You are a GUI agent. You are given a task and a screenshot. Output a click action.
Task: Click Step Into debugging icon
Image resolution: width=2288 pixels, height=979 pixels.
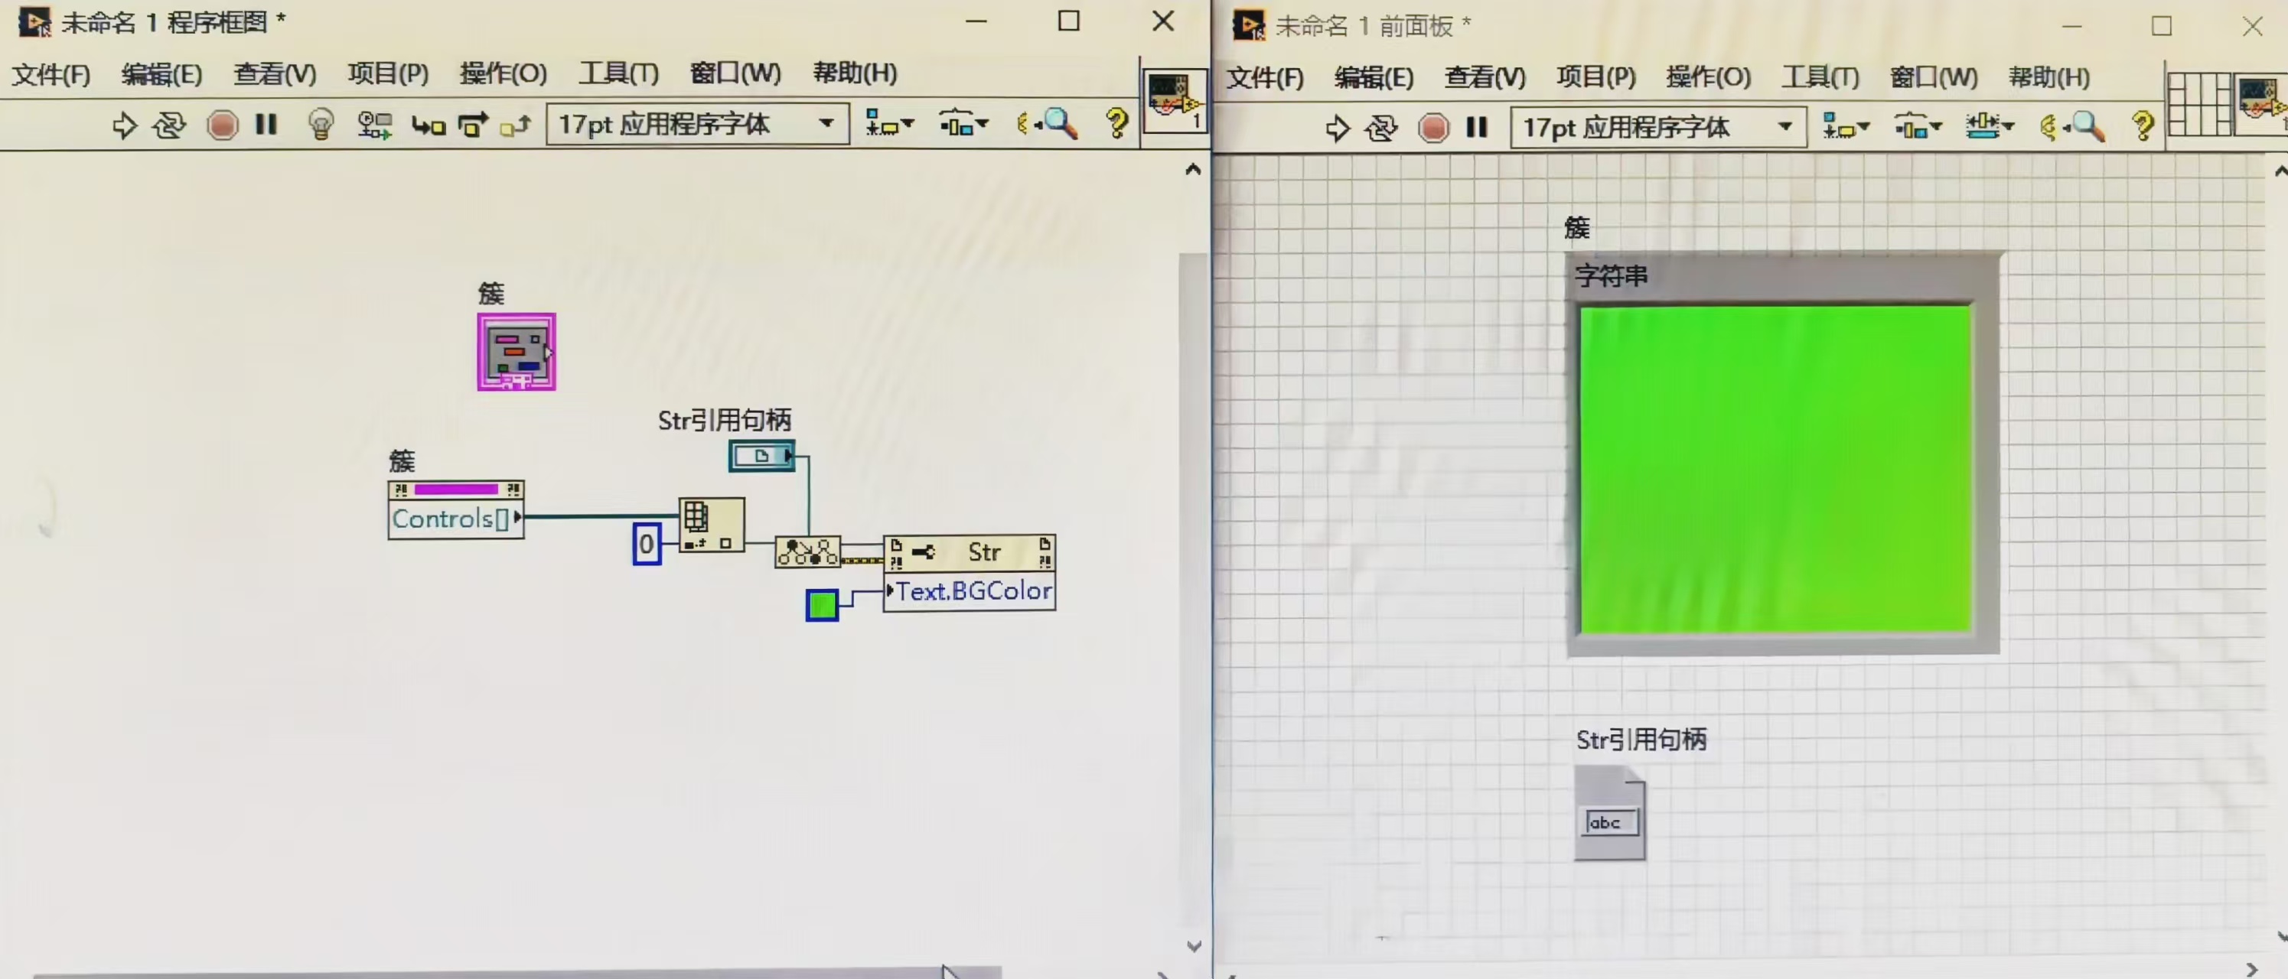[x=428, y=125]
